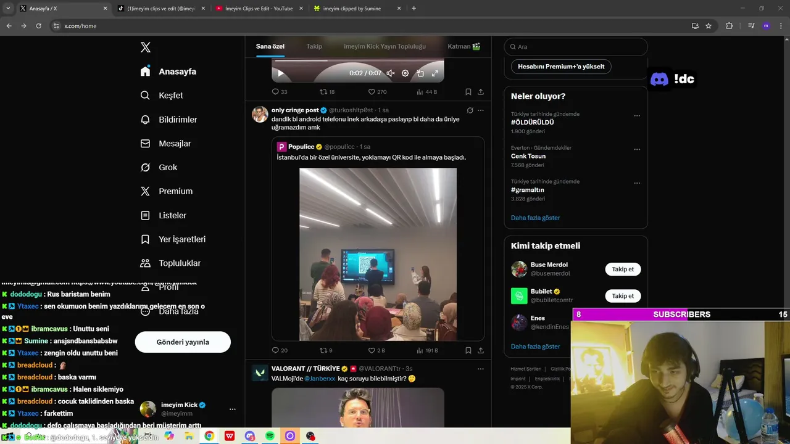
Task: Open Spotify from the taskbar
Action: (270, 436)
